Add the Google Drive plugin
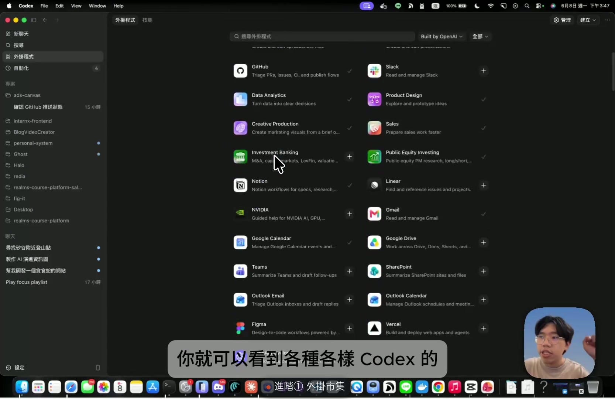The width and height of the screenshot is (615, 399). [x=484, y=242]
